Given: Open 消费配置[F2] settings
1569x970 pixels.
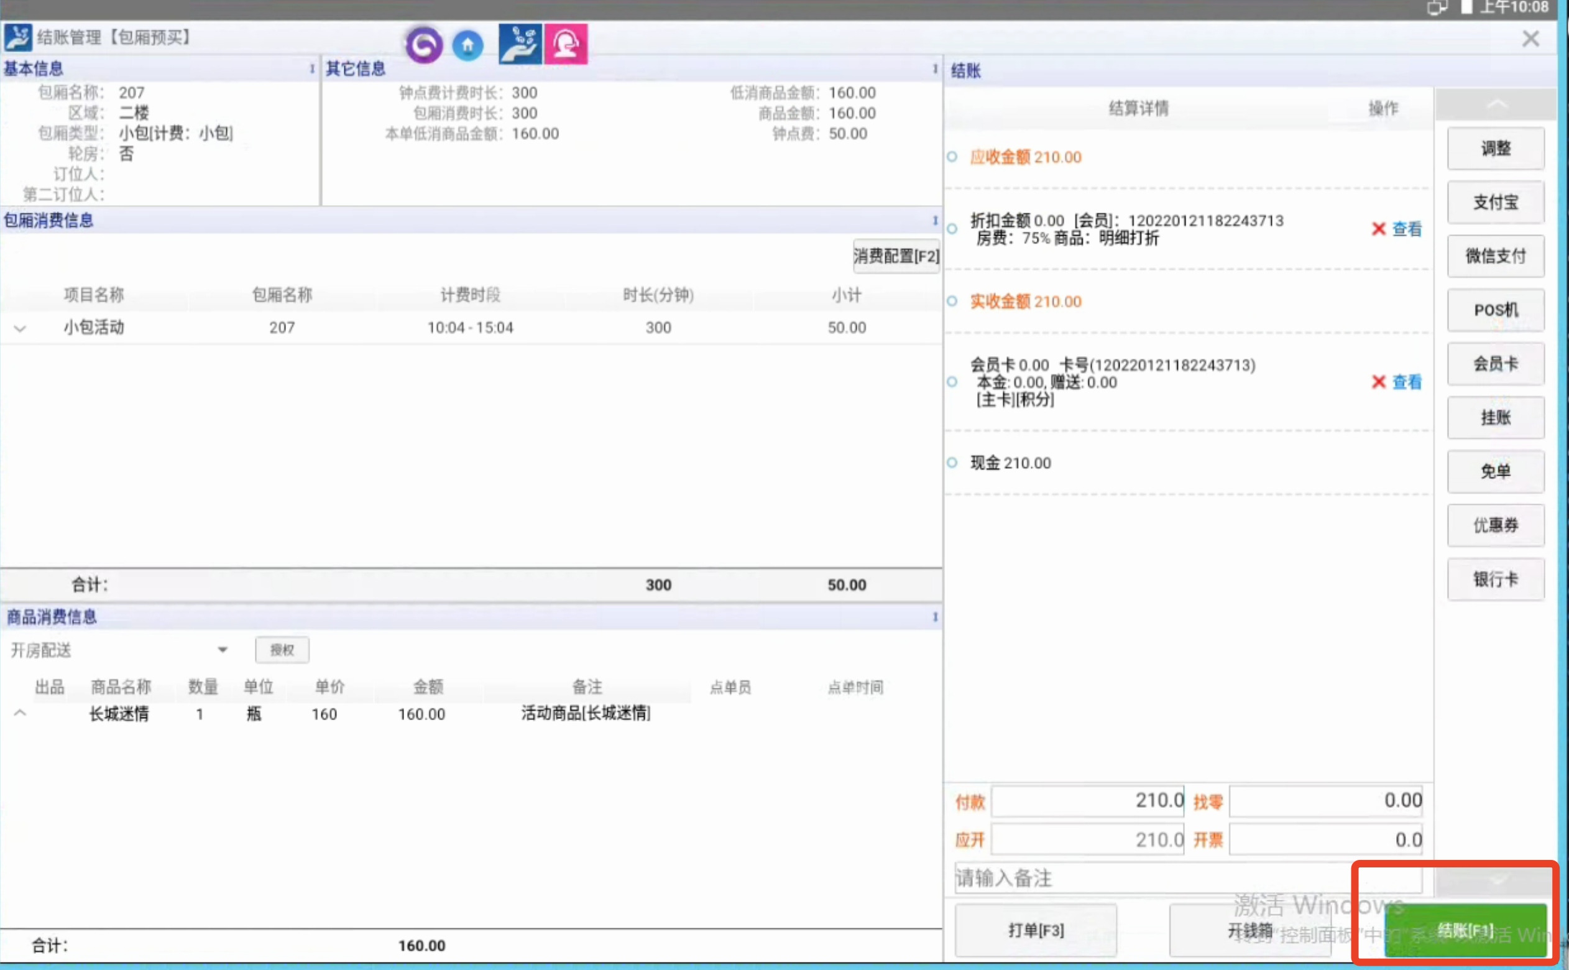Looking at the screenshot, I should point(896,257).
